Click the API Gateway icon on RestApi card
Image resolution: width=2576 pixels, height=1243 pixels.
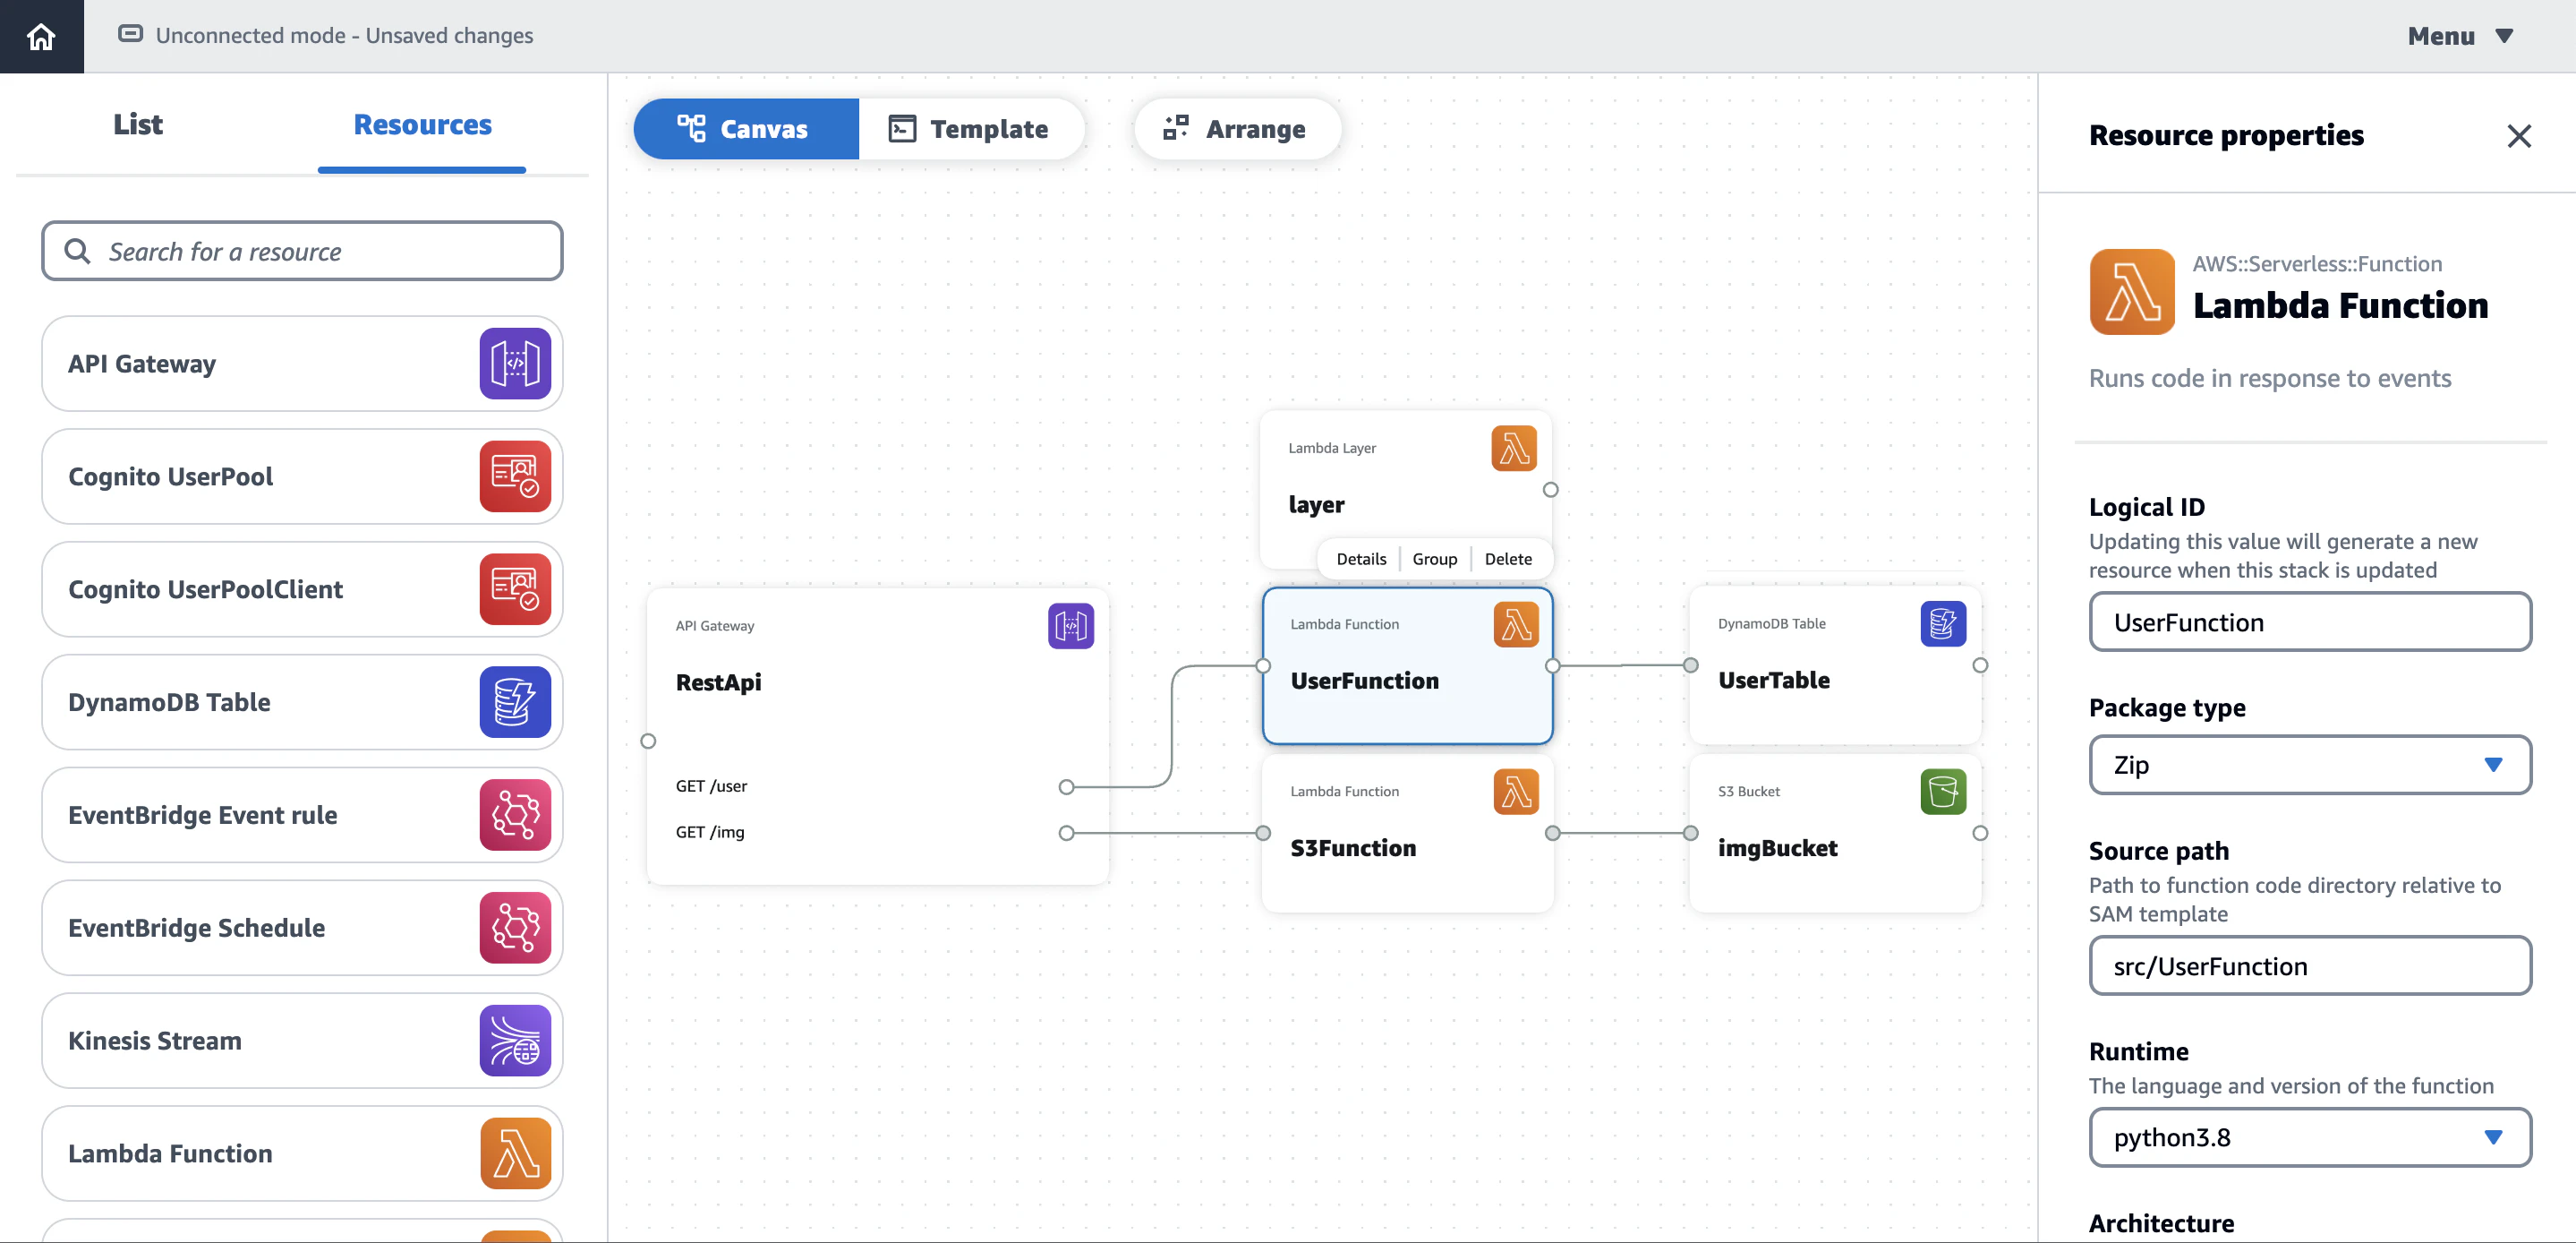pos(1070,625)
